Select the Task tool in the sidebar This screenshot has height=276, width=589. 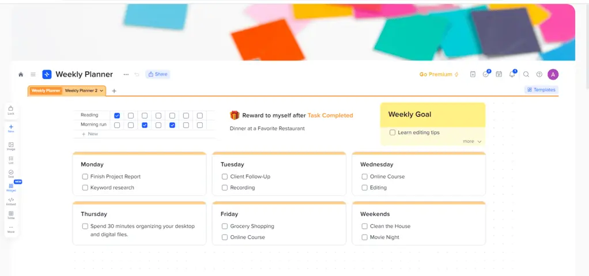pyautogui.click(x=11, y=174)
